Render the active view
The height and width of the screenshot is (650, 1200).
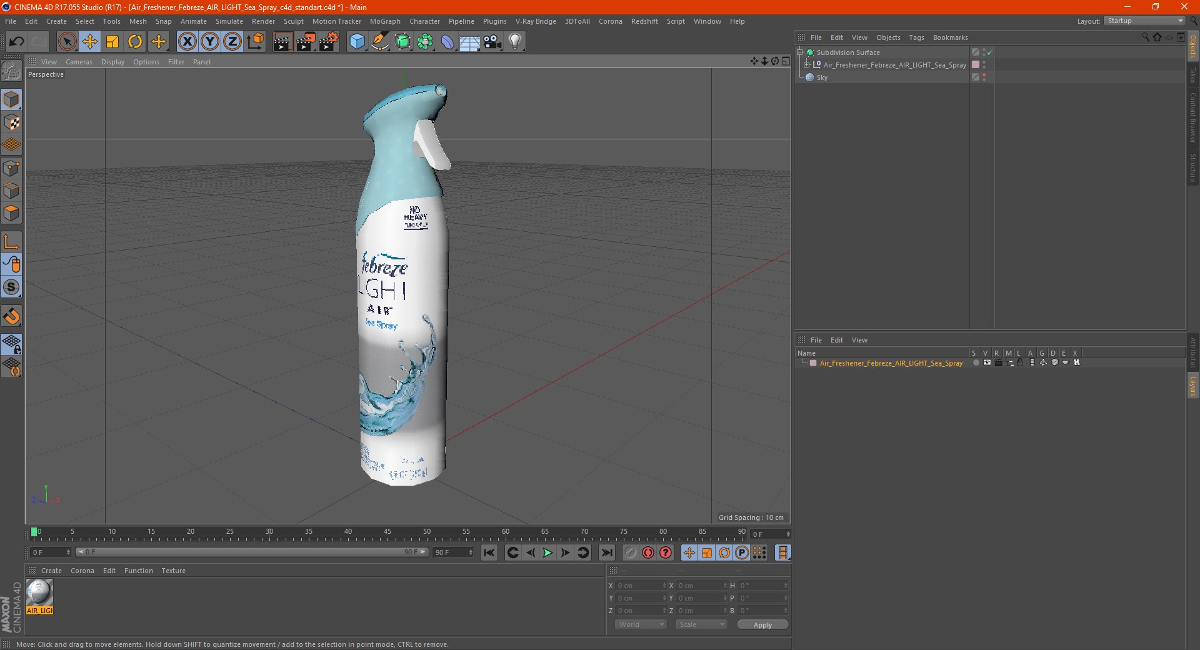[x=282, y=42]
